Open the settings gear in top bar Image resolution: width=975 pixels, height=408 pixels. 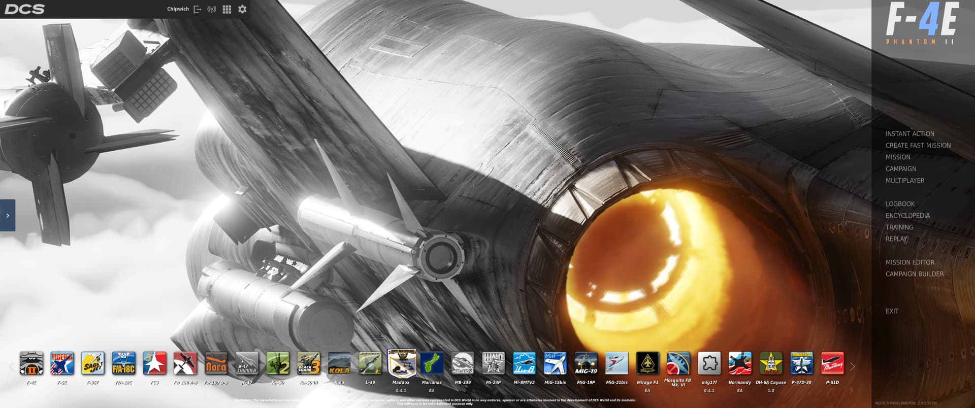242,9
